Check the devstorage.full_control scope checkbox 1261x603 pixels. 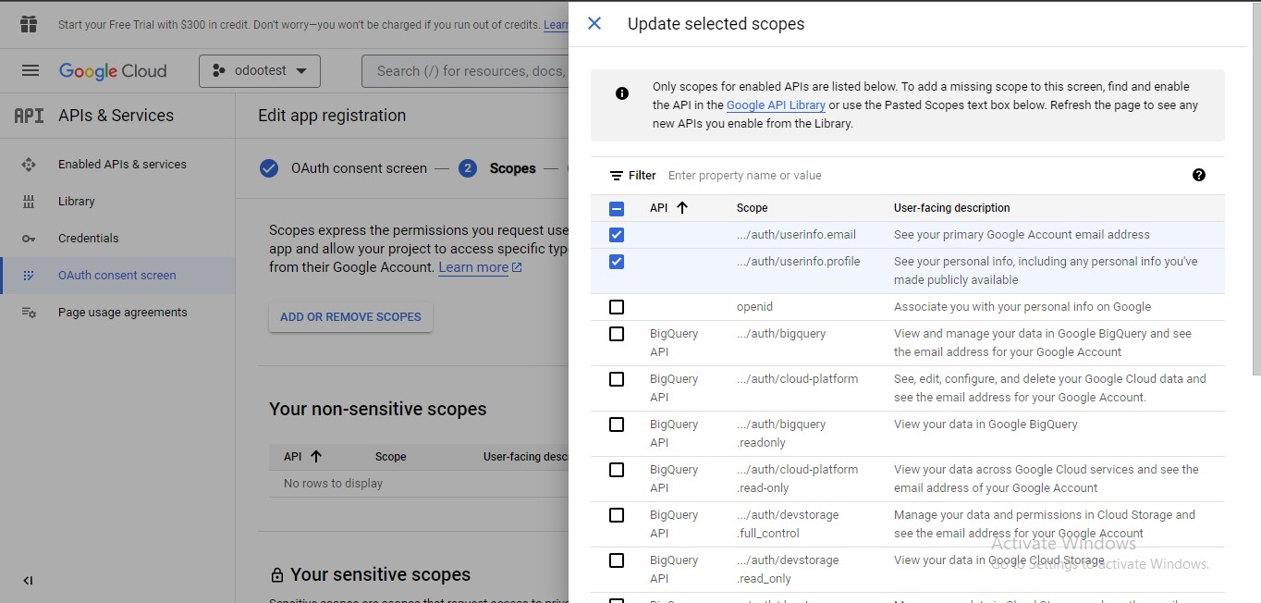pyautogui.click(x=617, y=515)
